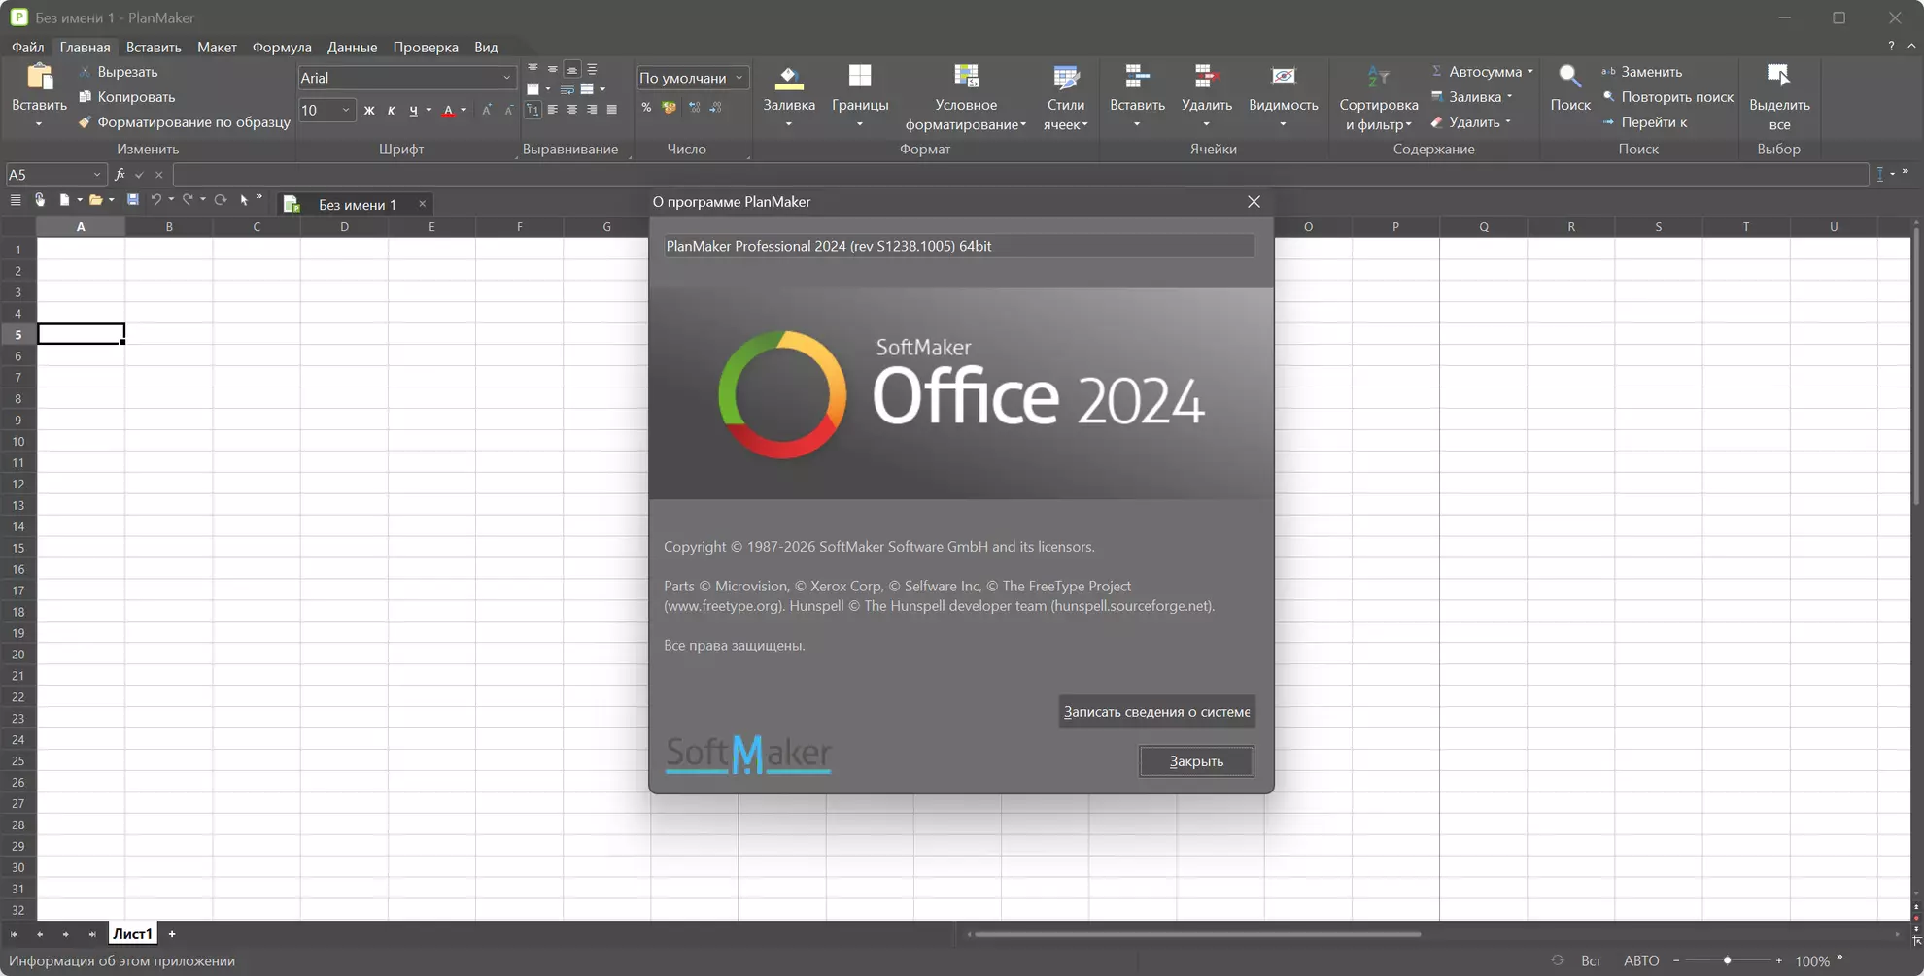
Task: Click the Increase font size icon
Action: [486, 110]
